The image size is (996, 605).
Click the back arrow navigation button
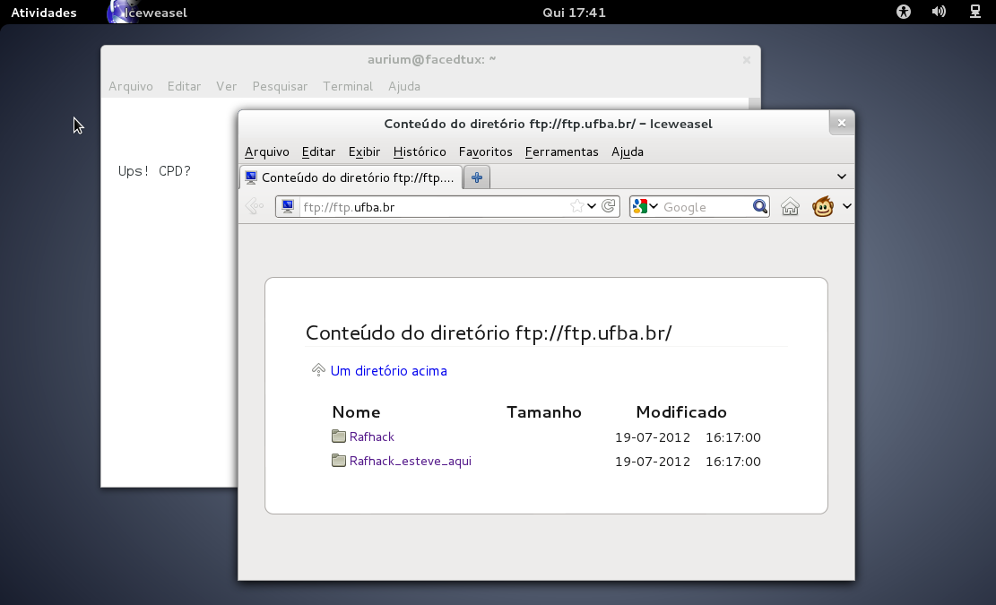point(254,206)
